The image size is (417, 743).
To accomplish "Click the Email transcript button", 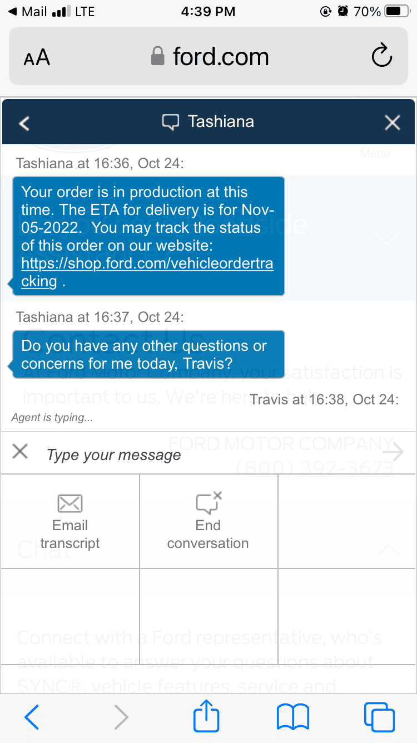I will (x=70, y=522).
